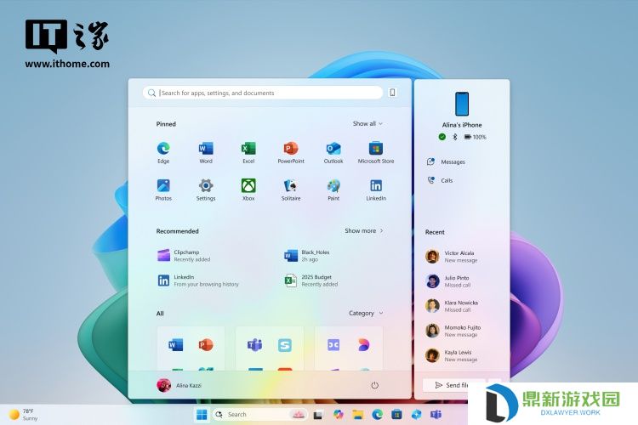The image size is (638, 425).
Task: Click the phone panel toggle beside search
Action: [392, 93]
